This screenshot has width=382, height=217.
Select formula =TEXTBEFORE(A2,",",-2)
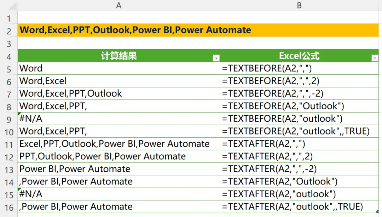(299, 93)
